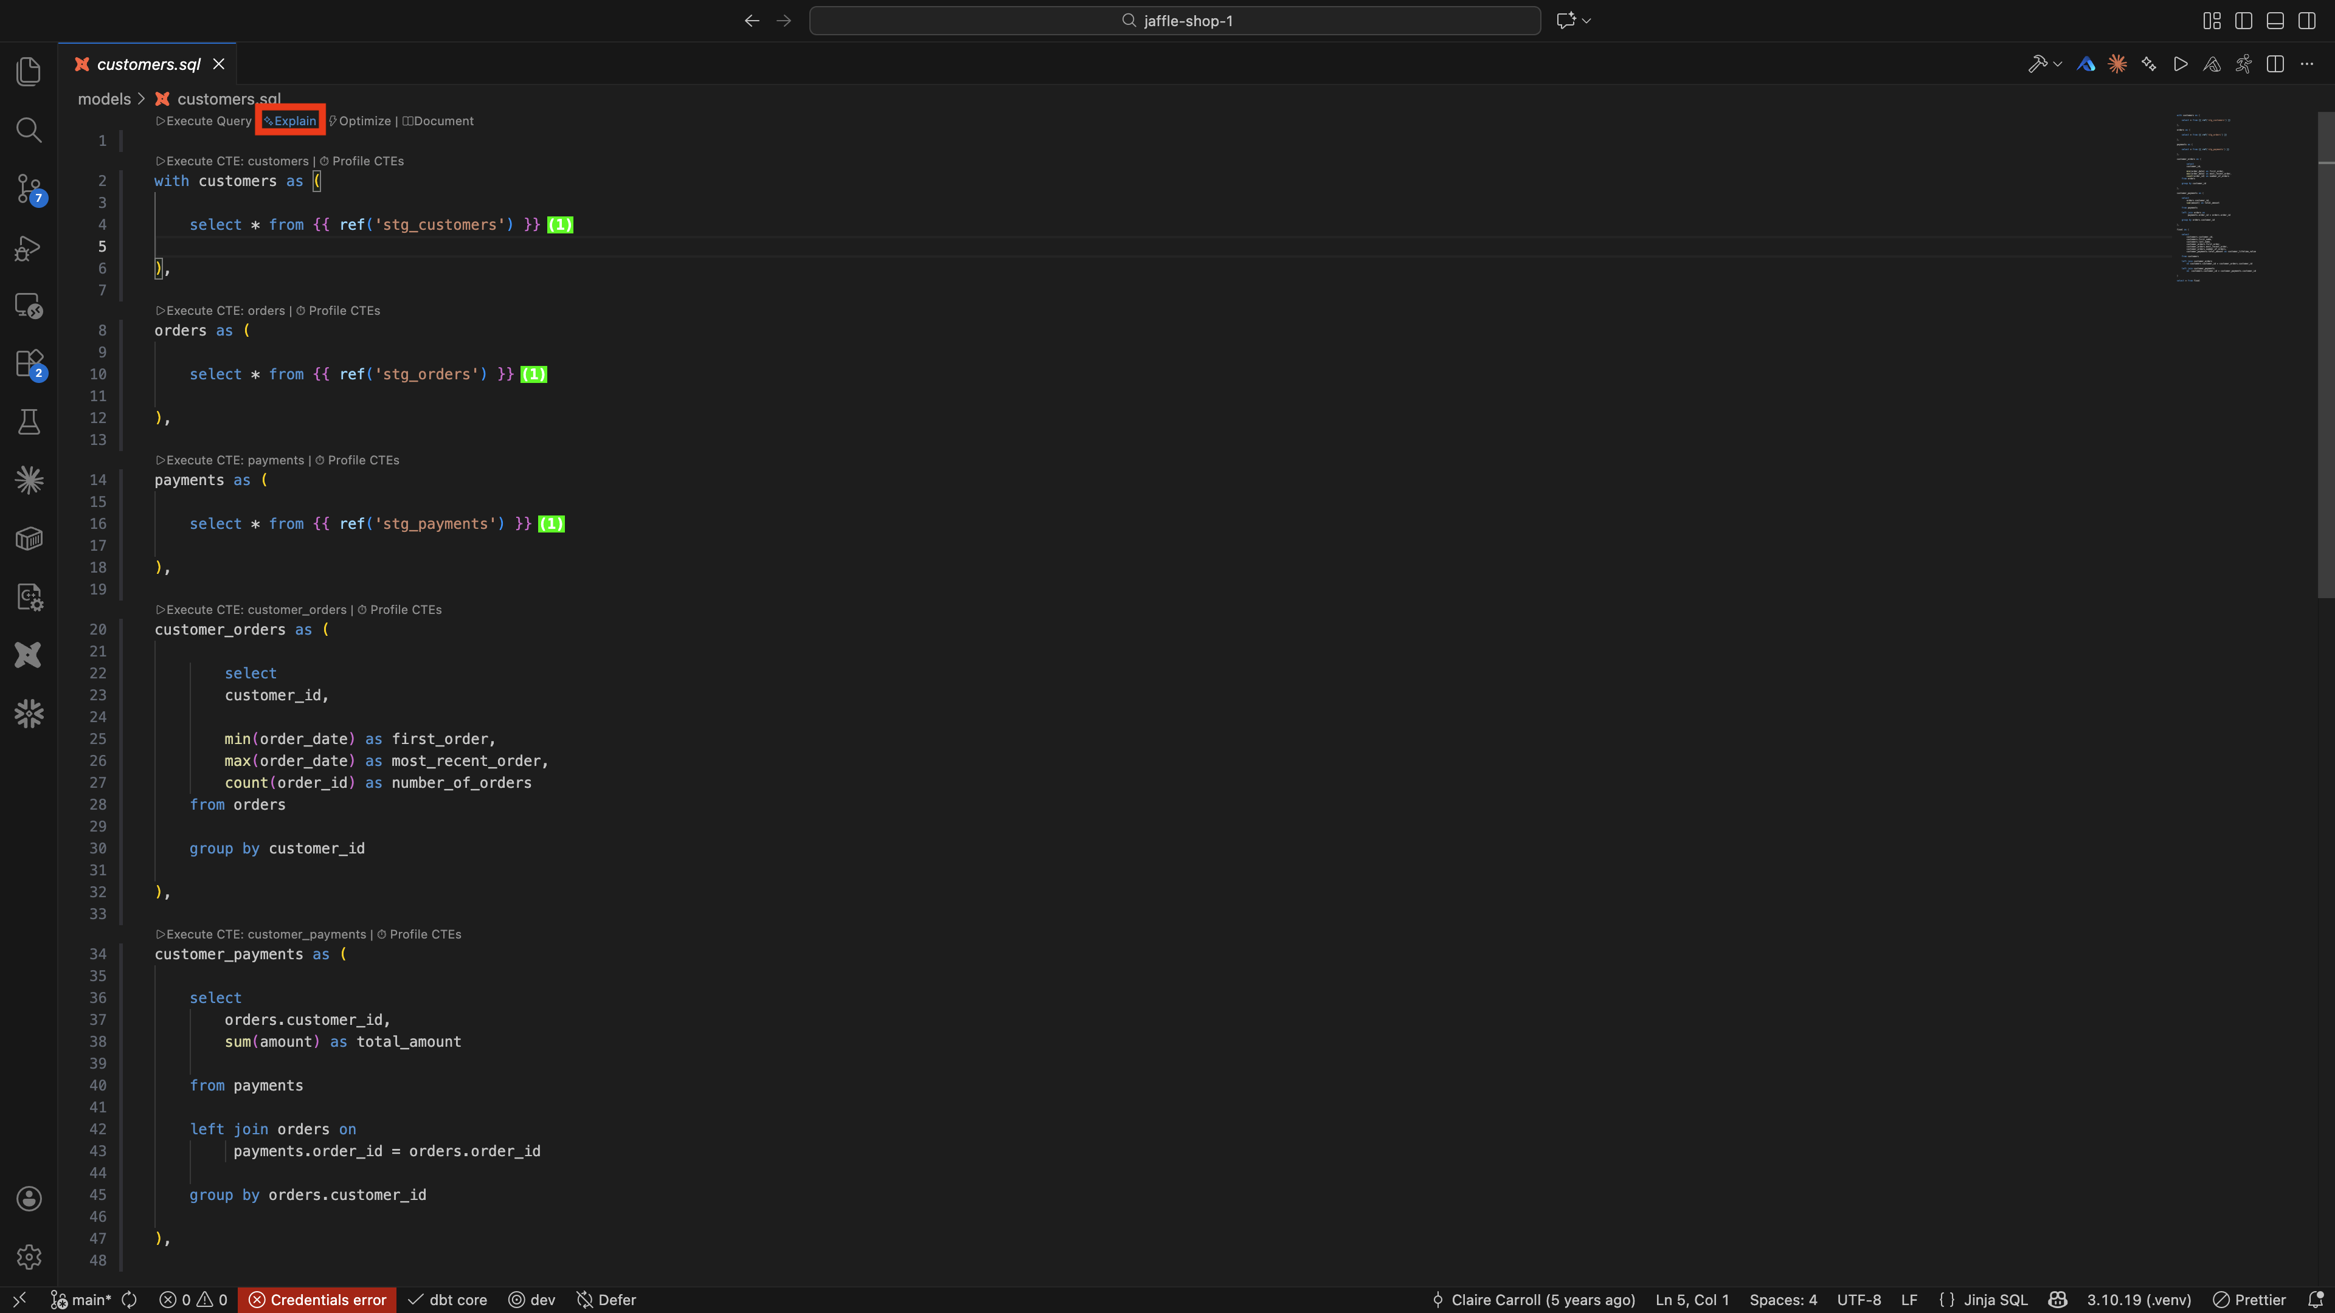The height and width of the screenshot is (1313, 2335).
Task: Toggle secondary side bar visibility
Action: [2307, 21]
